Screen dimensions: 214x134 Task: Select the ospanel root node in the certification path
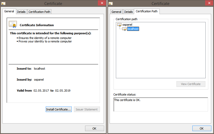tap(127, 25)
